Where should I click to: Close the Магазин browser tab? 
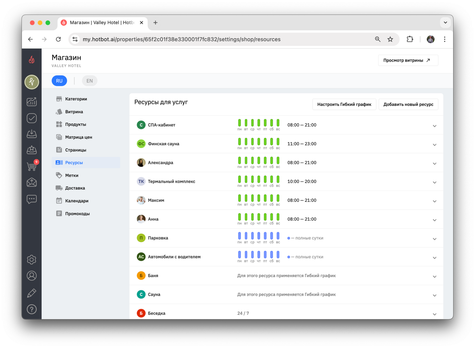[141, 23]
